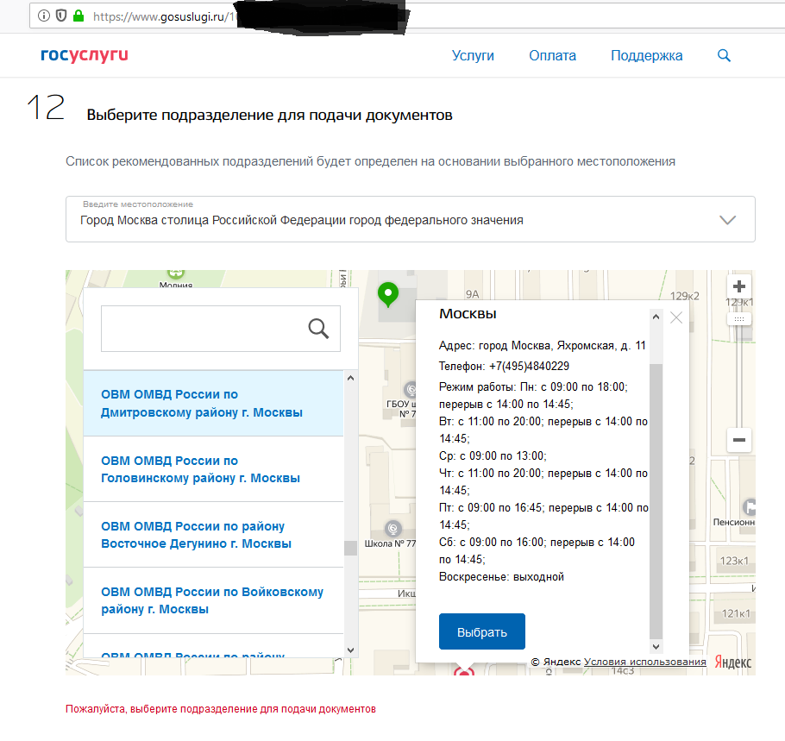This screenshot has height=741, width=785.
Task: Open the site search magnifier in header
Action: pos(724,55)
